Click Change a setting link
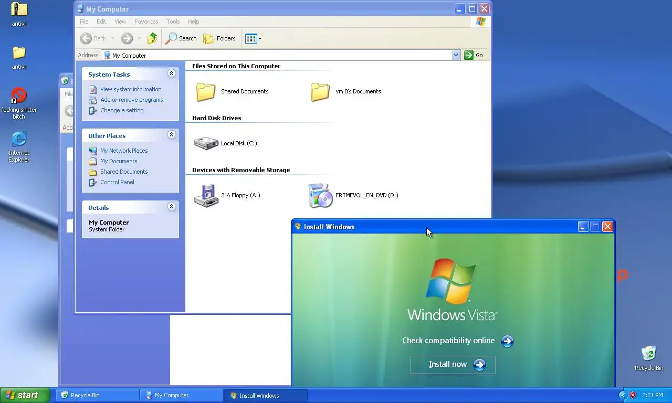The width and height of the screenshot is (672, 403). pyautogui.click(x=122, y=110)
